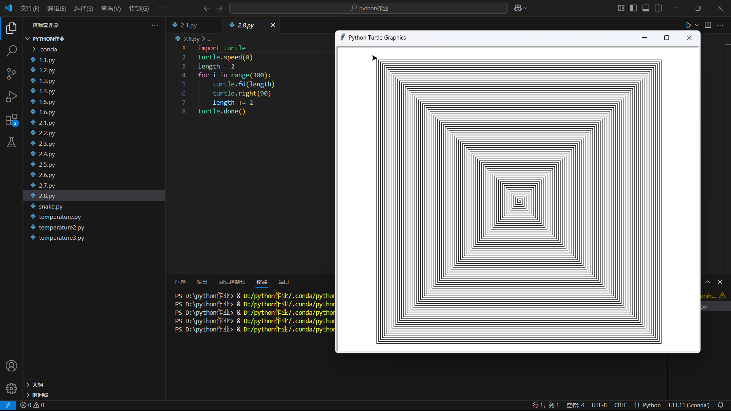
Task: Open the 文件(F) menu
Action: 30,8
